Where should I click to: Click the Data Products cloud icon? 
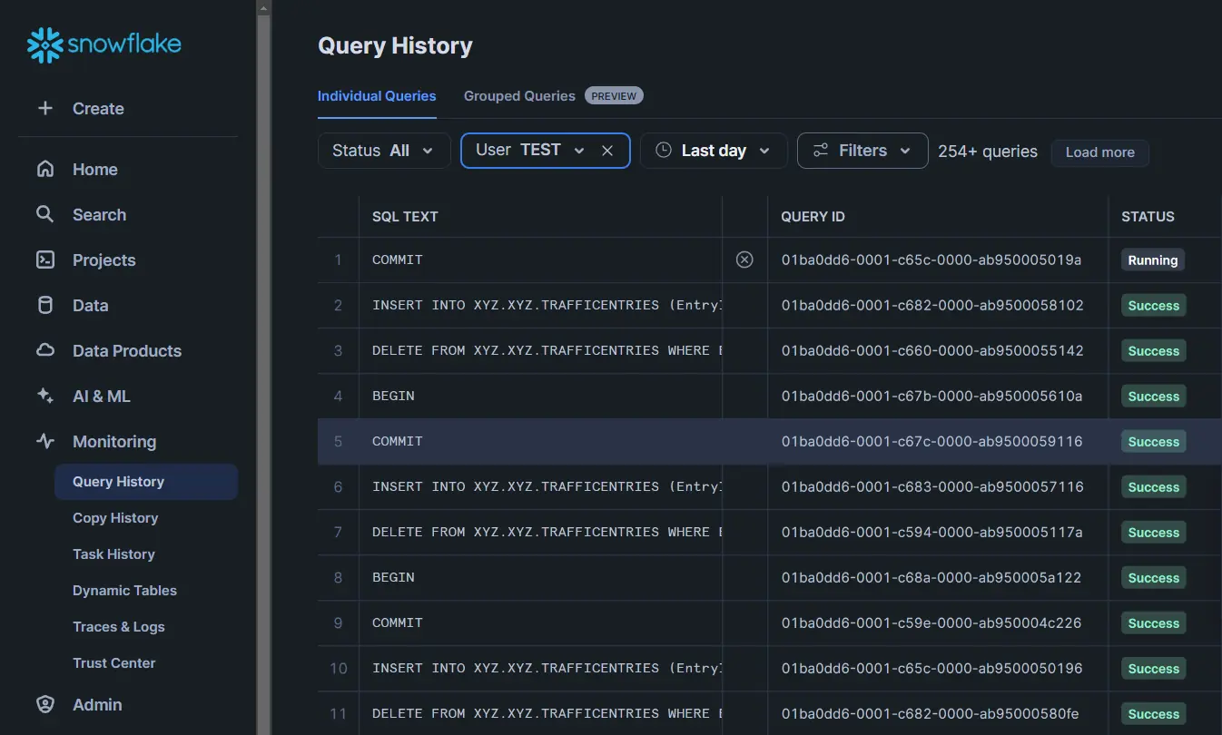(44, 350)
